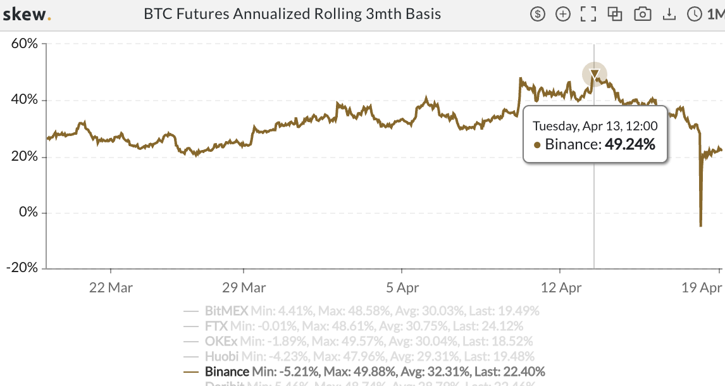
Task: Toggle BitMEX series in legend
Action: coord(361,311)
